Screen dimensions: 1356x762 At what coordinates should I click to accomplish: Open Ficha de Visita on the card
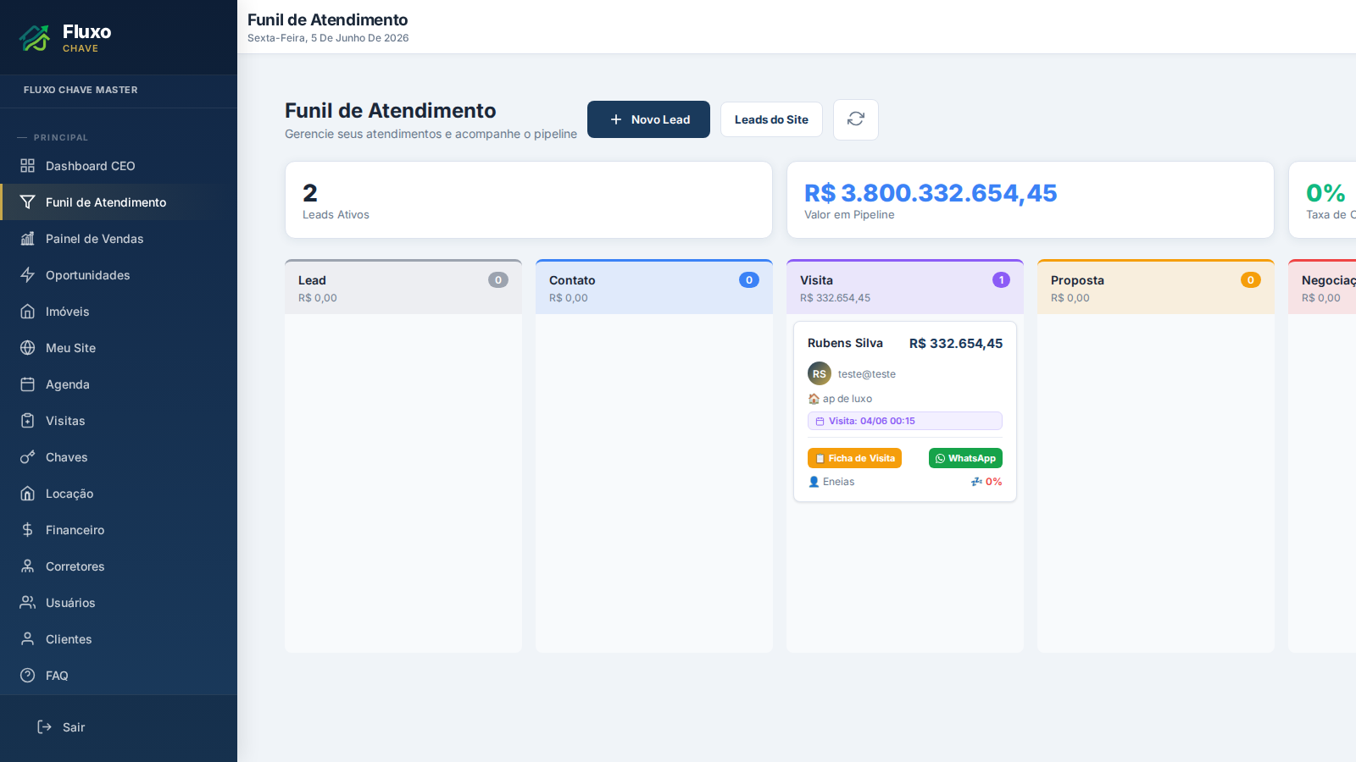click(x=854, y=458)
